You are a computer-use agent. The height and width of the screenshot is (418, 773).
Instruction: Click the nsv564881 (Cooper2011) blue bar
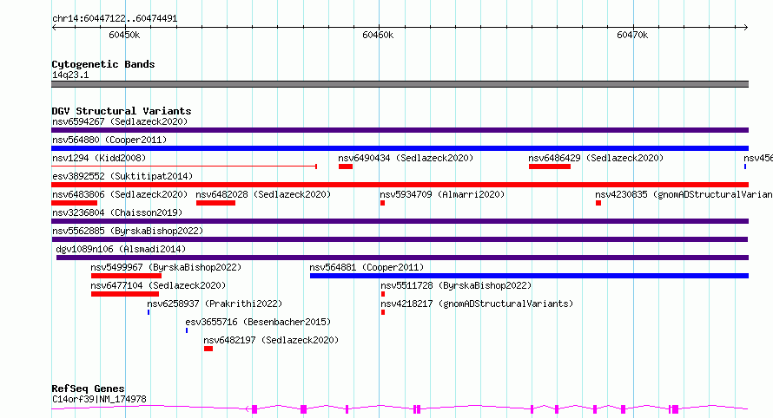tap(530, 276)
